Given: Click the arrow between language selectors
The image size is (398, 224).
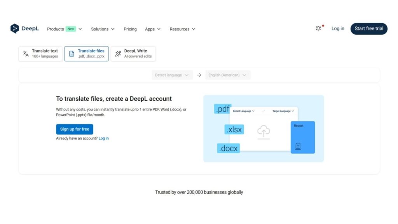Looking at the screenshot, I should coord(199,75).
